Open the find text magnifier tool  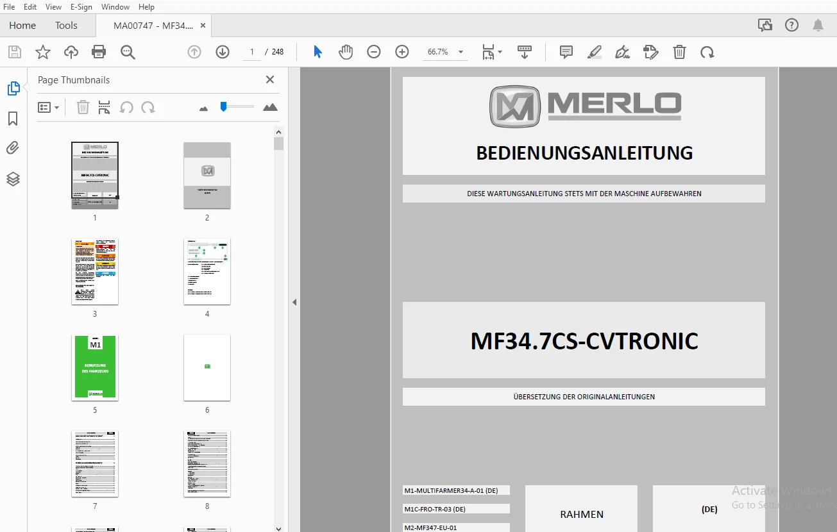point(128,52)
